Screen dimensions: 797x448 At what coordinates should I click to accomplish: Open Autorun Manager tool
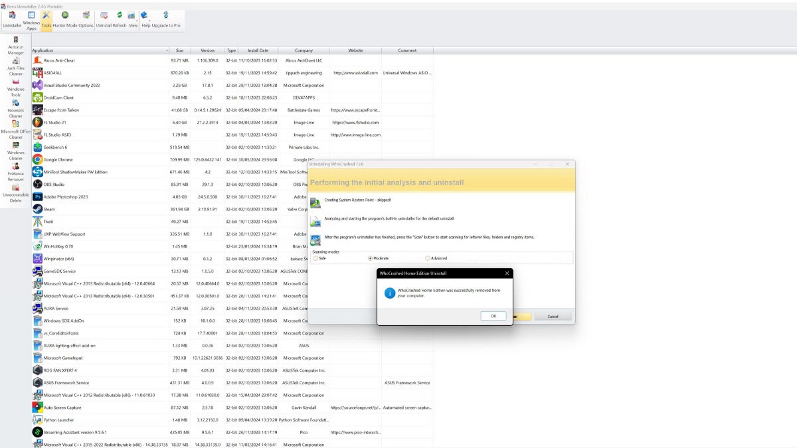[x=16, y=45]
